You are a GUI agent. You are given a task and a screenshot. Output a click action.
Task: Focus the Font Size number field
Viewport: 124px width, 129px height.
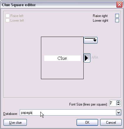[x=113, y=103]
